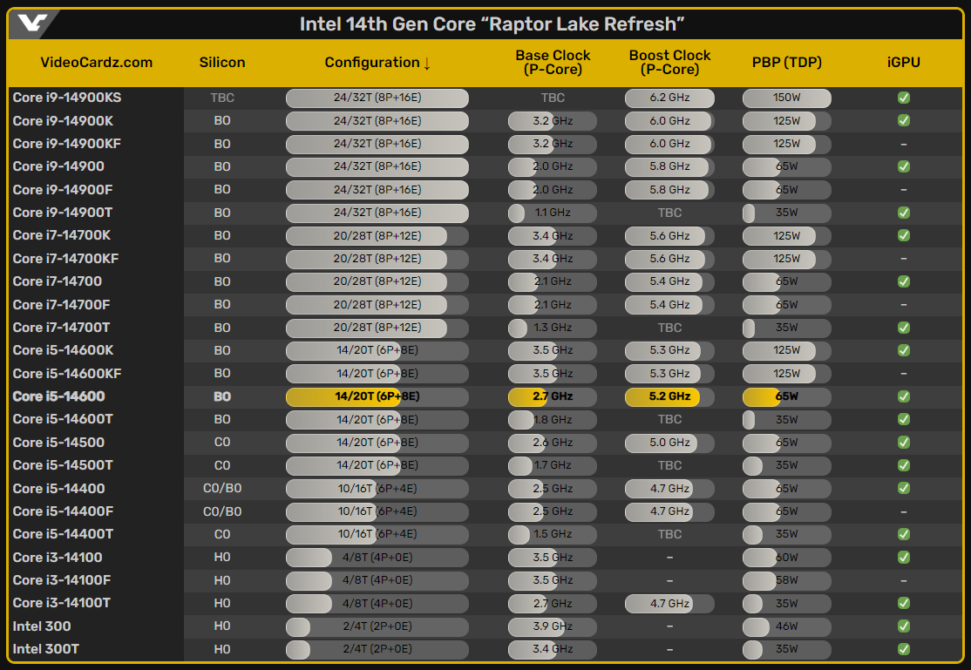This screenshot has width=971, height=670.
Task: Click the 6.2 GHz boost bar for i9-14900KS
Action: [669, 98]
